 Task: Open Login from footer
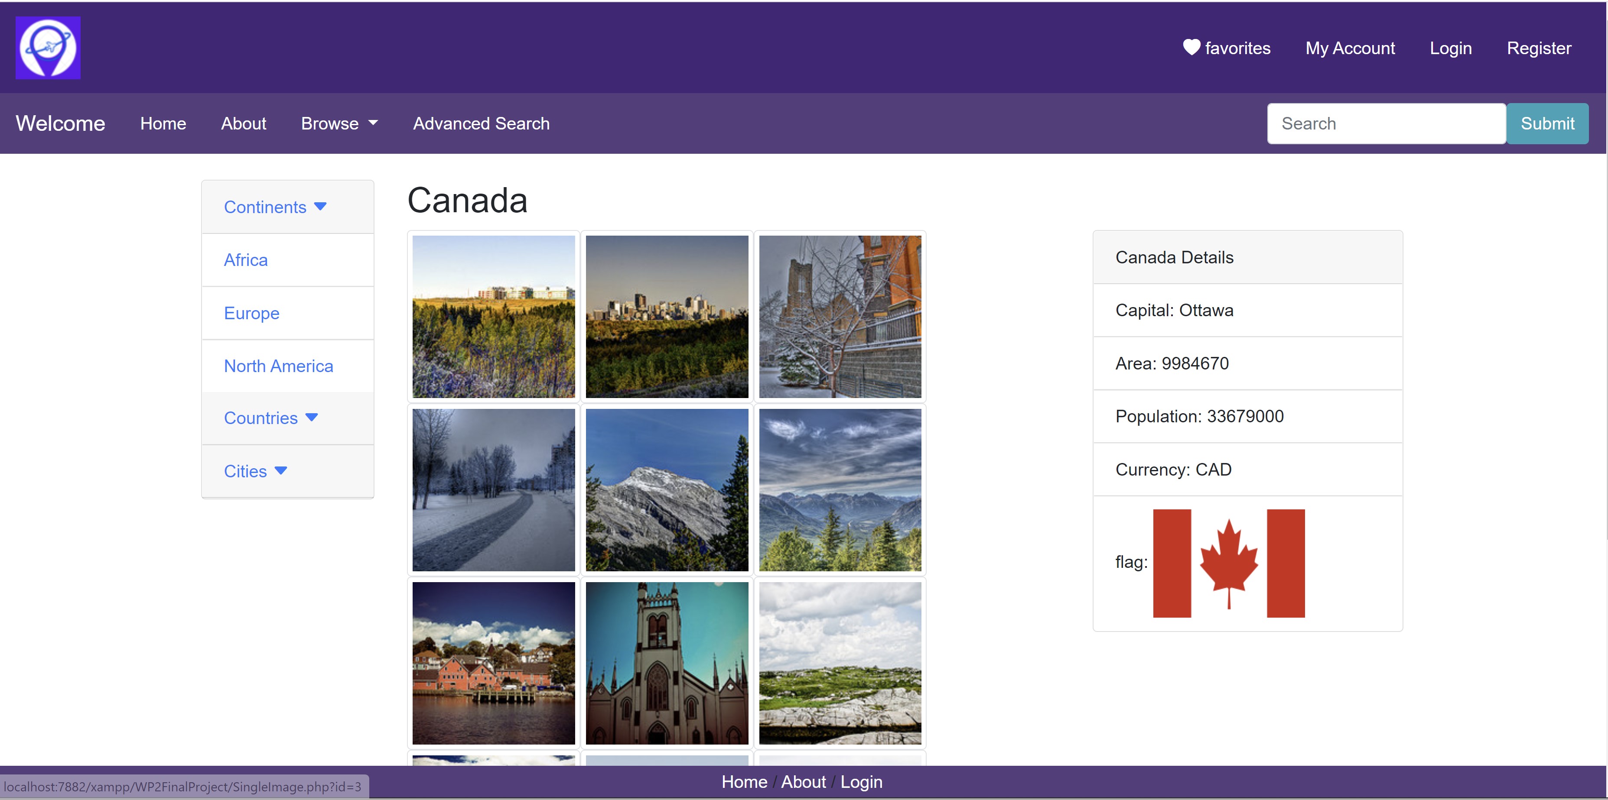pos(862,782)
